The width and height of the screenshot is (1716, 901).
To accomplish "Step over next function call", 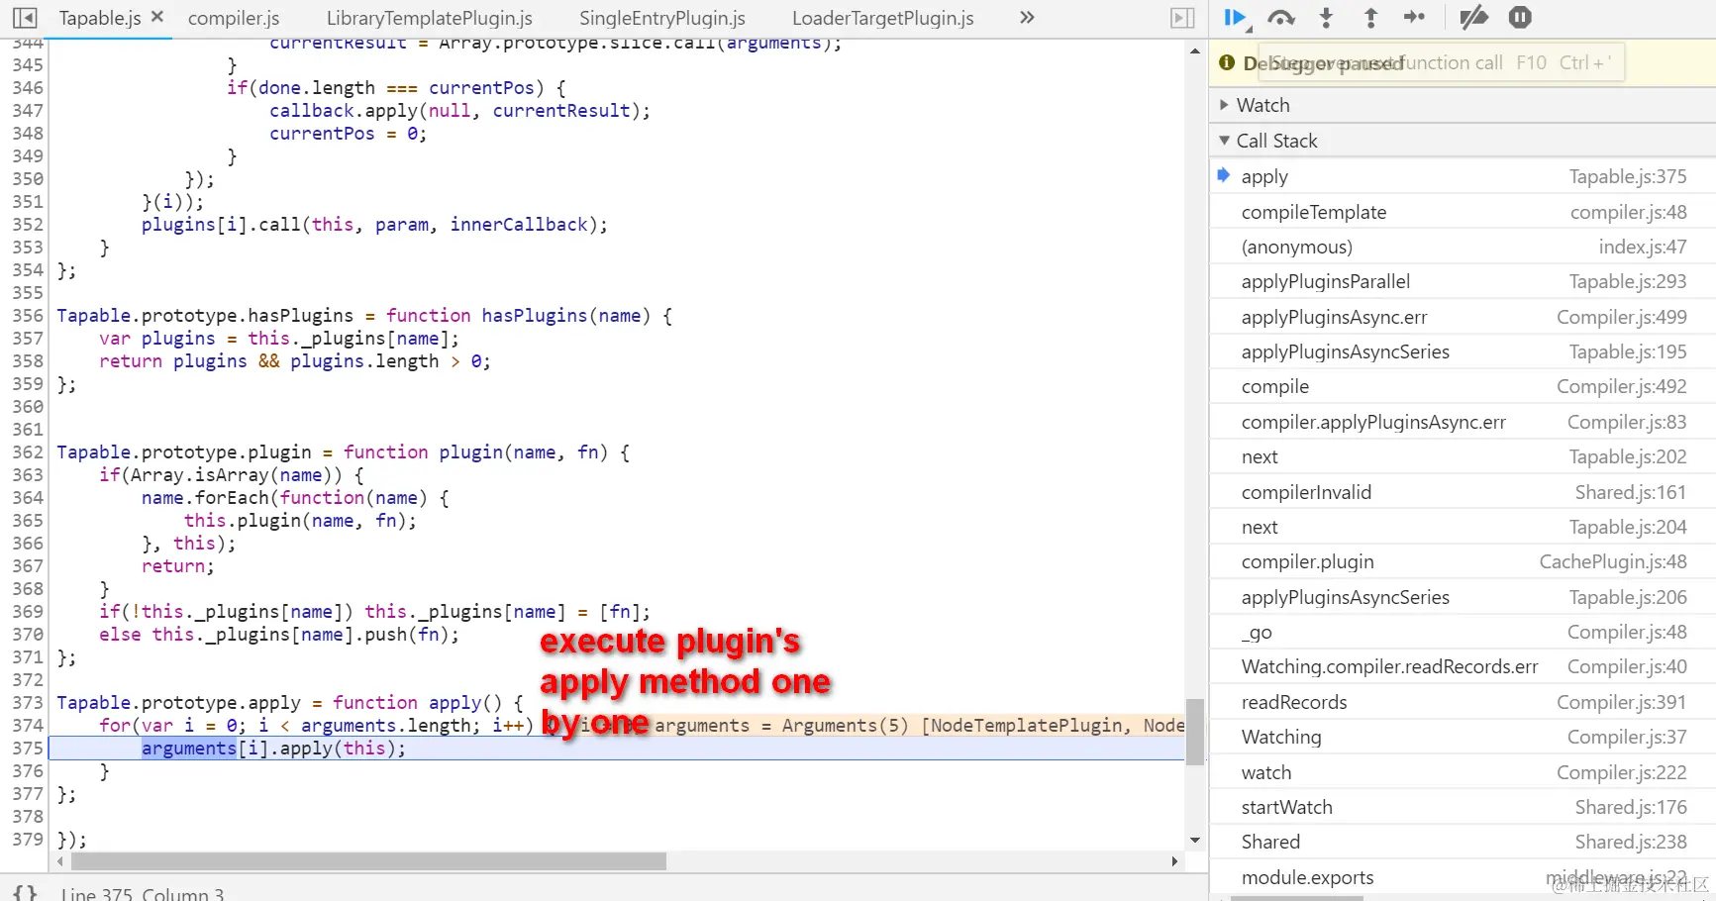I will pos(1281,18).
